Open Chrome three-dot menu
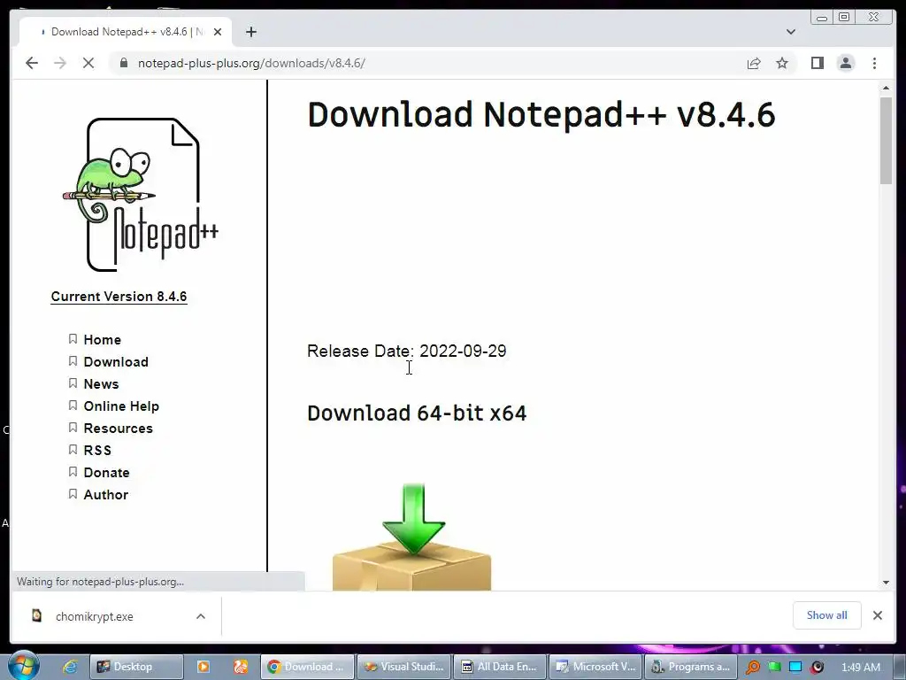 [x=874, y=63]
